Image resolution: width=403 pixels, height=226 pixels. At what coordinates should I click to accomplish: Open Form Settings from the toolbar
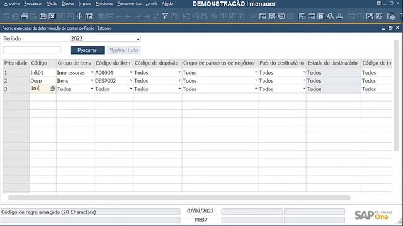263,16
